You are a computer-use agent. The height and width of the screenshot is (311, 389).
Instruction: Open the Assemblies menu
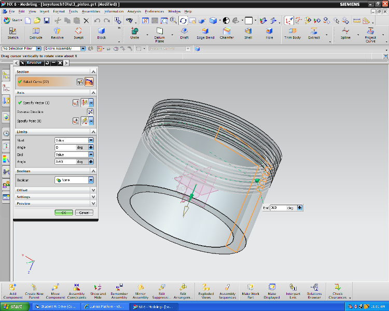(x=91, y=11)
